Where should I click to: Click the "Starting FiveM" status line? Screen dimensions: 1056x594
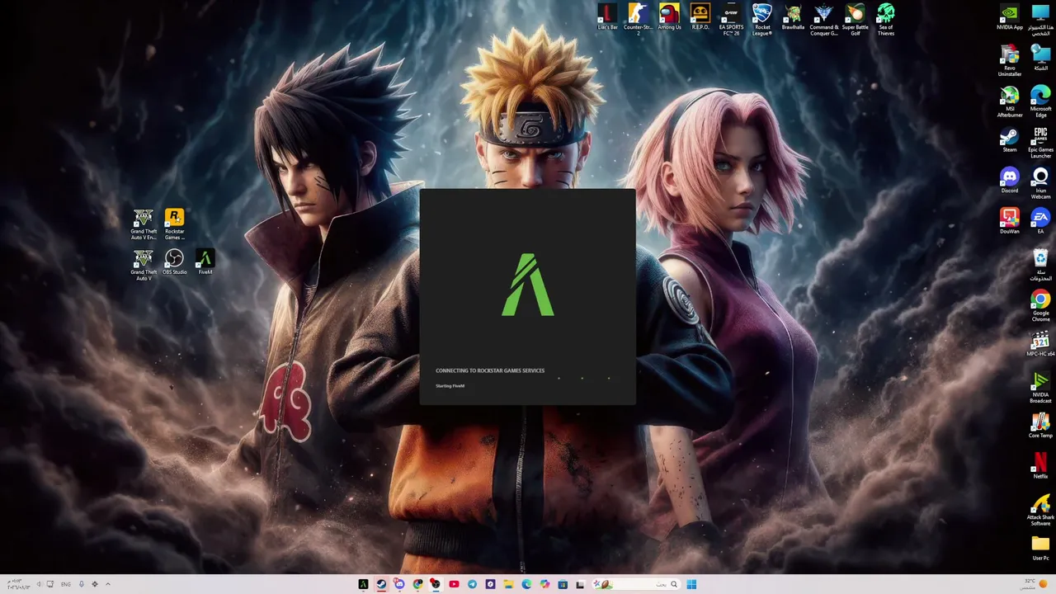pos(450,386)
